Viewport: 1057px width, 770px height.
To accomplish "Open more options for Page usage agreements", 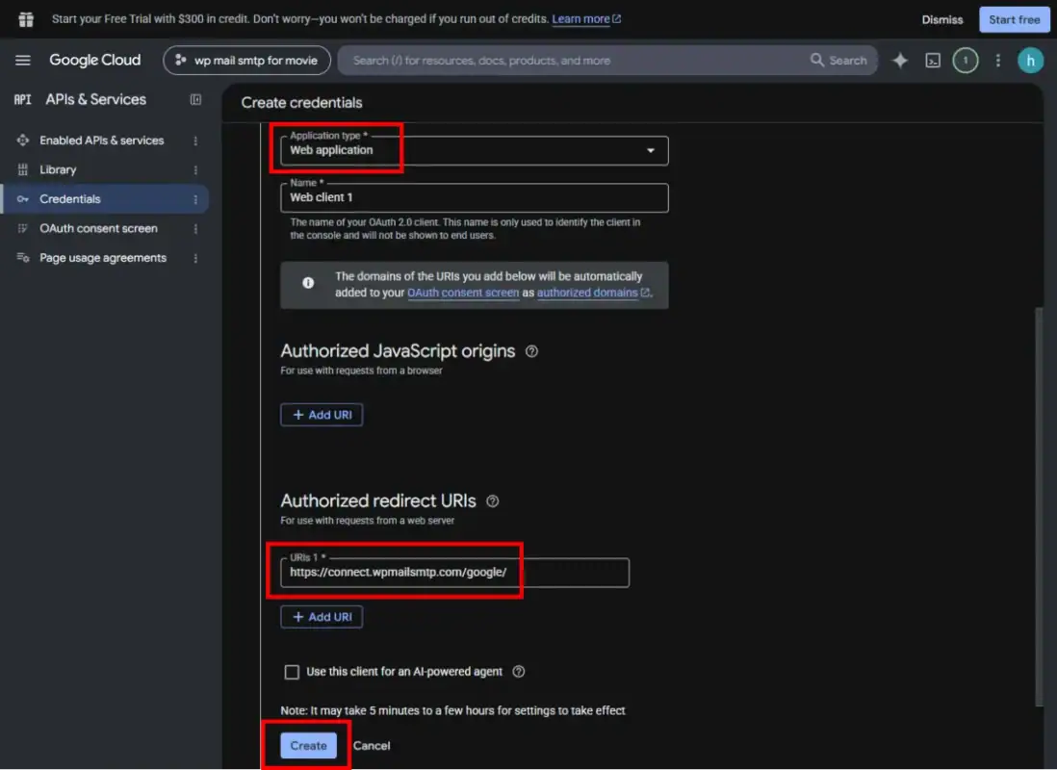I will 195,258.
